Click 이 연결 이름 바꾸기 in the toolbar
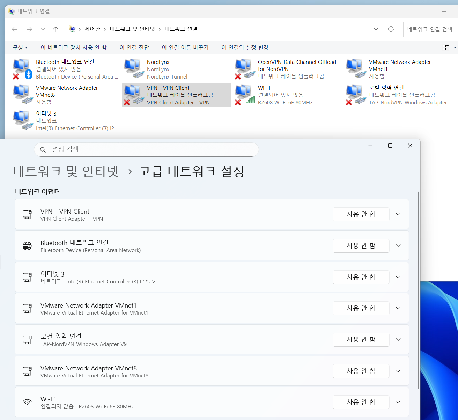Screen dimensions: 458x420 click(185, 47)
